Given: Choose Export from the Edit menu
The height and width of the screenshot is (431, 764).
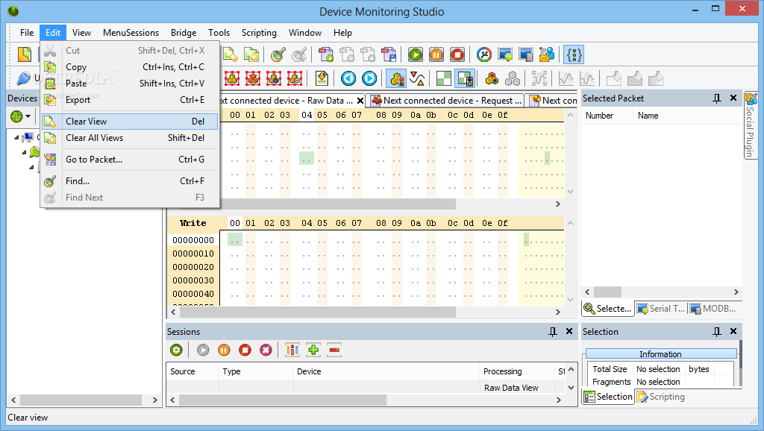Looking at the screenshot, I should [x=130, y=100].
